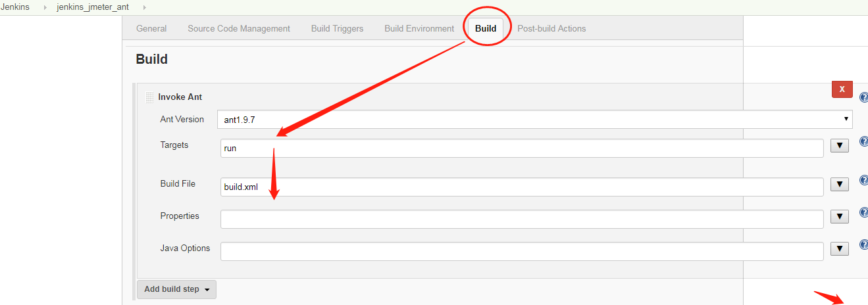The height and width of the screenshot is (305, 868).
Task: Click into the Properties input field
Action: click(521, 220)
